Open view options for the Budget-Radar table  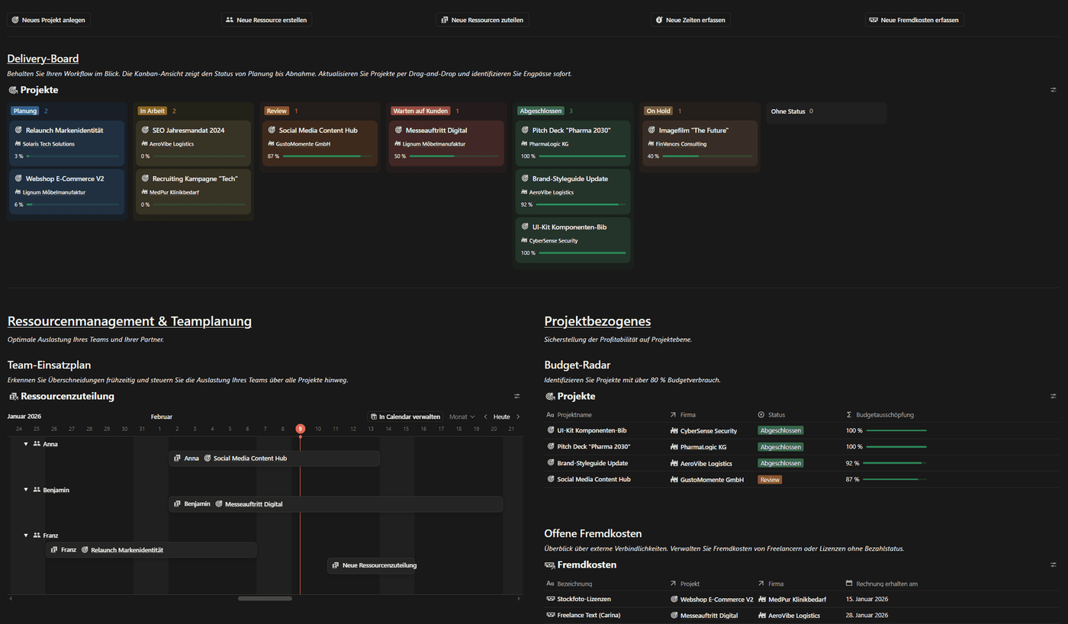coord(1054,396)
